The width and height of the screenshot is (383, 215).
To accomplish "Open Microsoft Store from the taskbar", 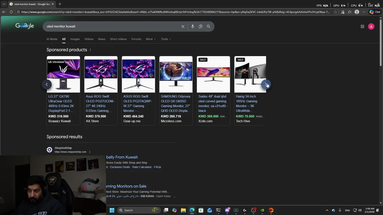I will point(201,210).
